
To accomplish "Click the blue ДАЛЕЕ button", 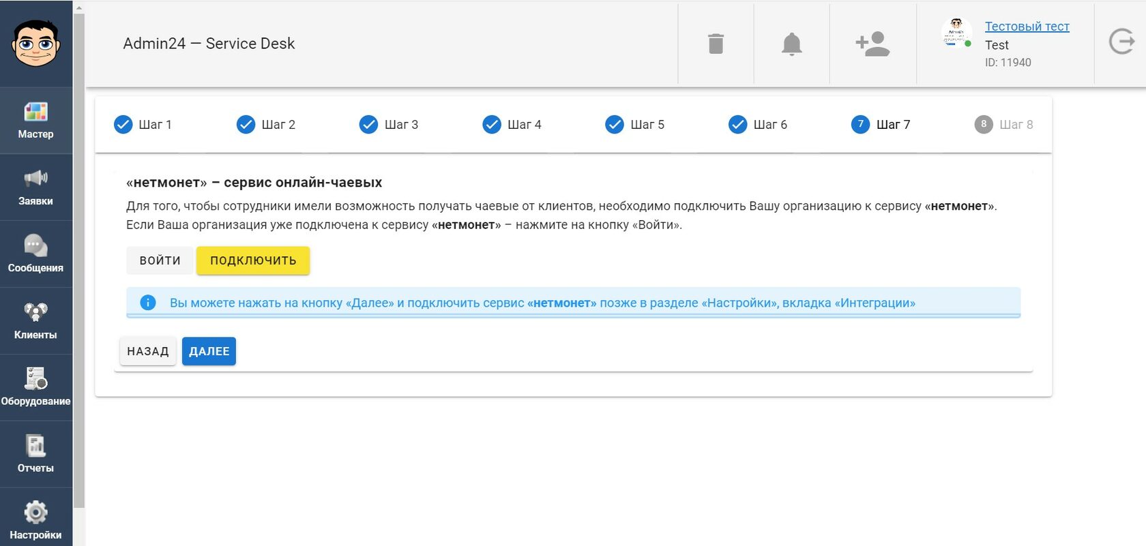I will tap(209, 351).
